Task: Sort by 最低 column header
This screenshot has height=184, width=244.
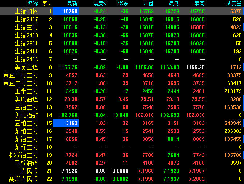Action: (x=174, y=4)
